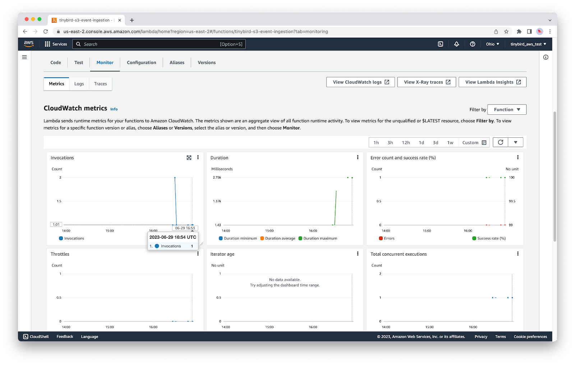Refresh the CloudWatch metrics dashboard
The width and height of the screenshot is (575, 365).
500,142
